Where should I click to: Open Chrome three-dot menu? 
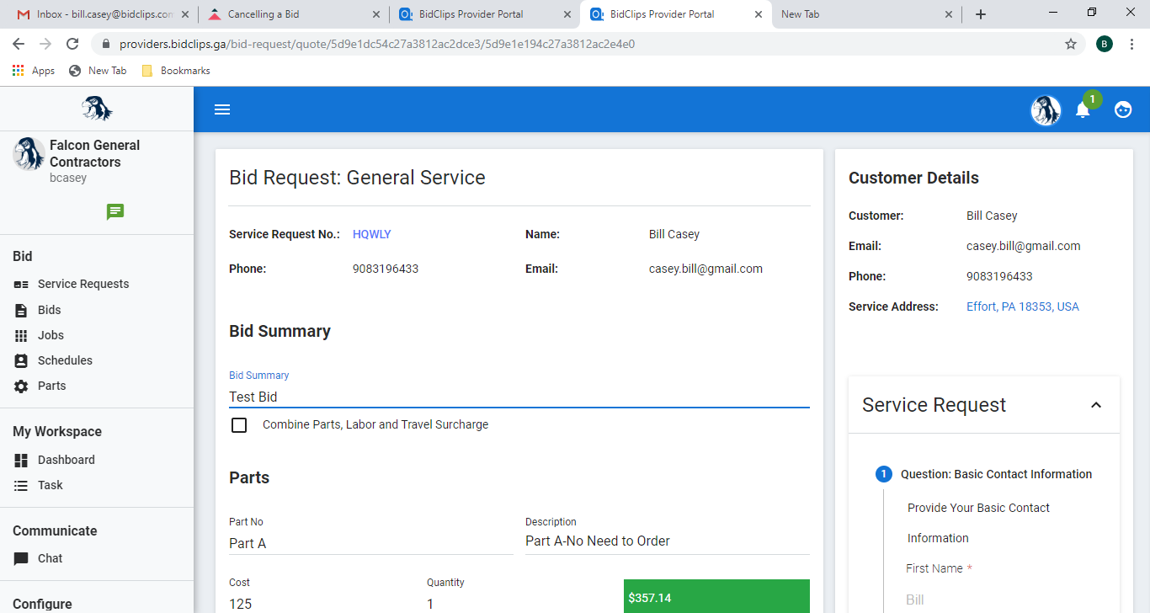pos(1132,44)
